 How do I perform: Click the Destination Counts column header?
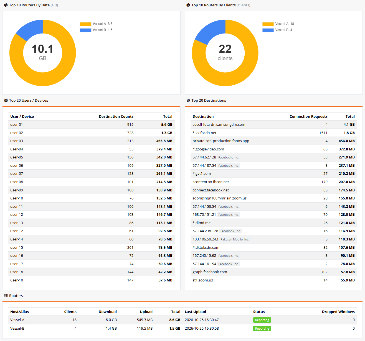point(116,116)
